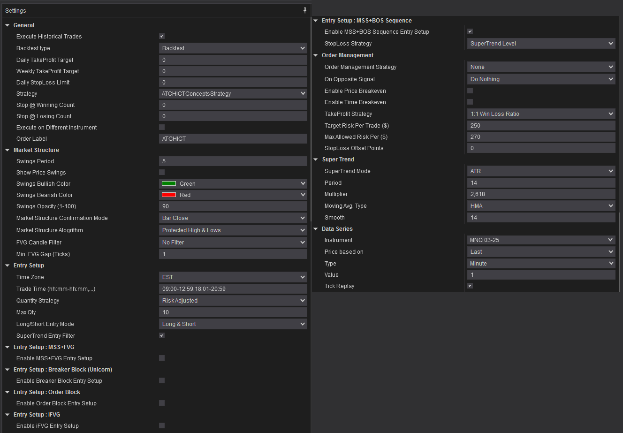Screen dimensions: 623x433
Task: Enable Execute on Different Instrument checkbox
Action: pos(162,127)
